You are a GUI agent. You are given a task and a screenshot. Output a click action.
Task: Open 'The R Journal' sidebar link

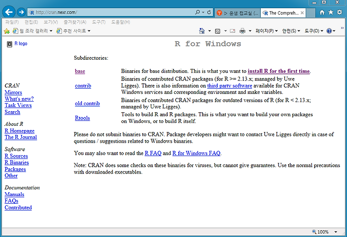(21, 137)
